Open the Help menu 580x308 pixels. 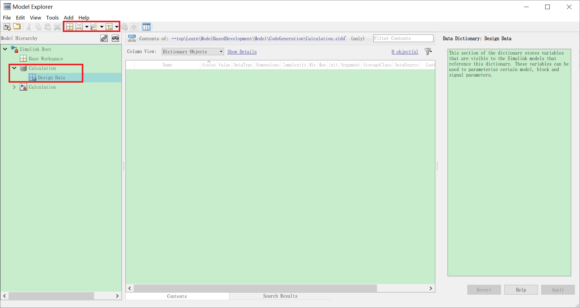[84, 18]
